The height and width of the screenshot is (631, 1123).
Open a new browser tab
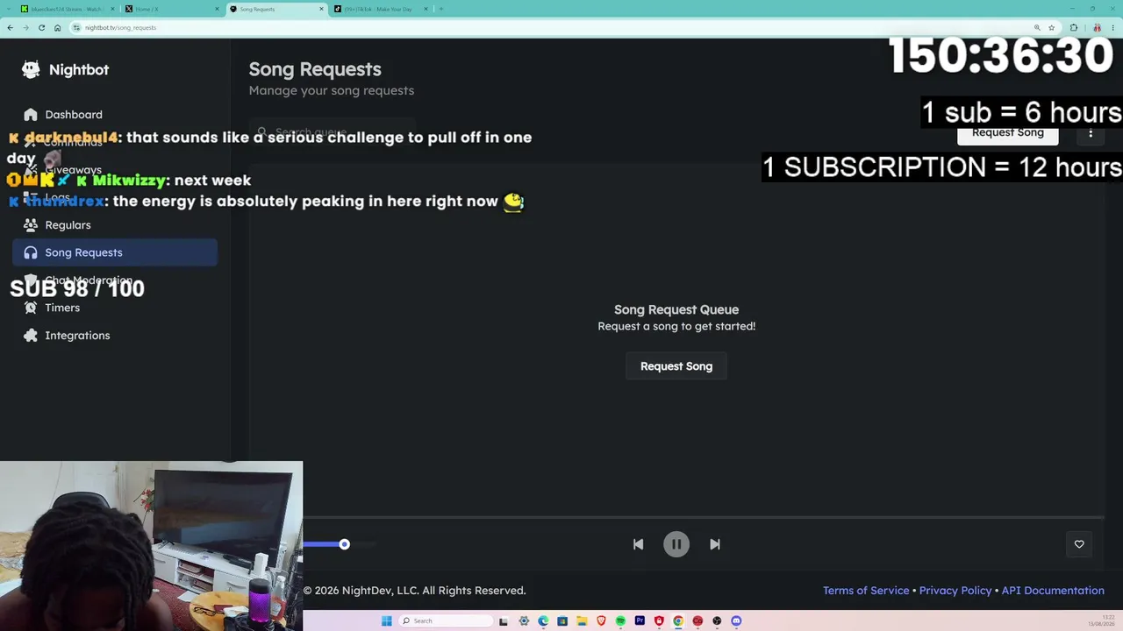(x=441, y=9)
